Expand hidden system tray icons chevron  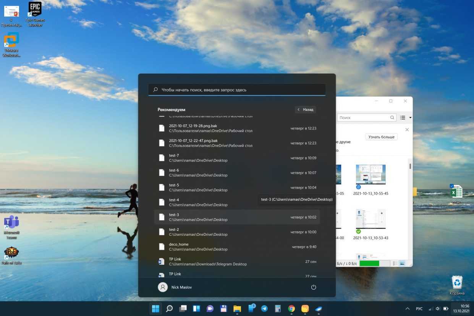point(408,308)
